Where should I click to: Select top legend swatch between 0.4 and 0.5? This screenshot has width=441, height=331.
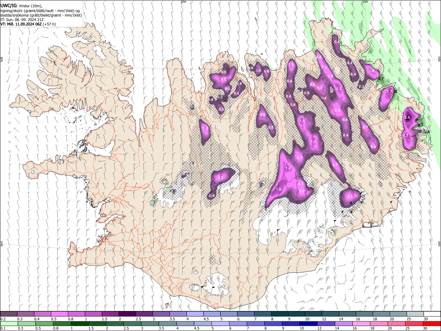click(43, 314)
